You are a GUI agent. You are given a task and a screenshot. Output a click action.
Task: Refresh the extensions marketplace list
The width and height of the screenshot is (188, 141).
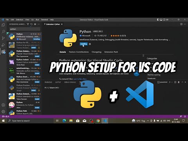tap(31, 24)
